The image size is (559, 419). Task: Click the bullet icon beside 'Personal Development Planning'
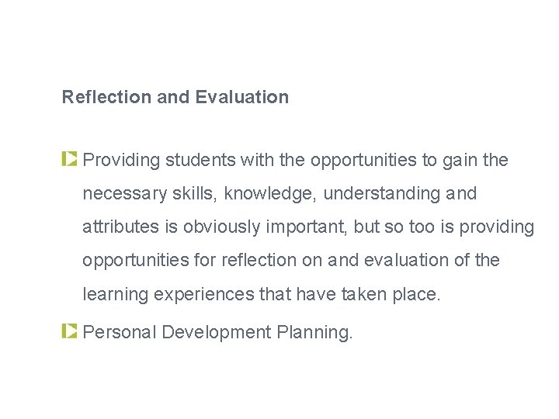69,332
